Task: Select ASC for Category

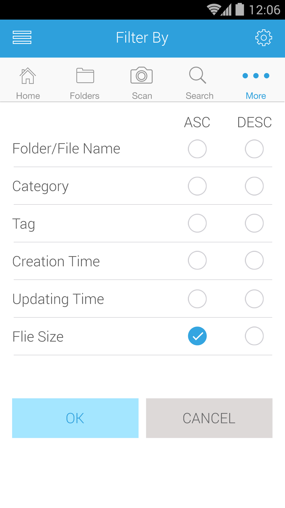Action: [x=197, y=186]
